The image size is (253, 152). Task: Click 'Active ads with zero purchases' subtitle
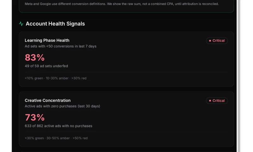(x=62, y=106)
